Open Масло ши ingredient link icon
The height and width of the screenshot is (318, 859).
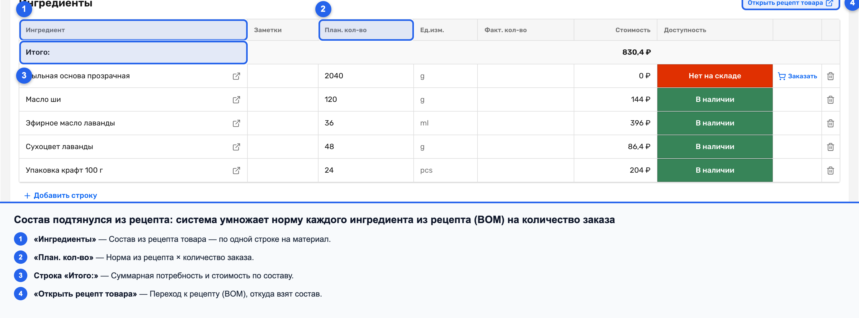(236, 100)
